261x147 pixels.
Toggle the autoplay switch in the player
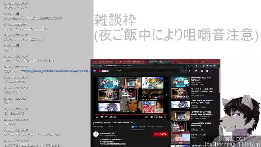pyautogui.click(x=146, y=117)
